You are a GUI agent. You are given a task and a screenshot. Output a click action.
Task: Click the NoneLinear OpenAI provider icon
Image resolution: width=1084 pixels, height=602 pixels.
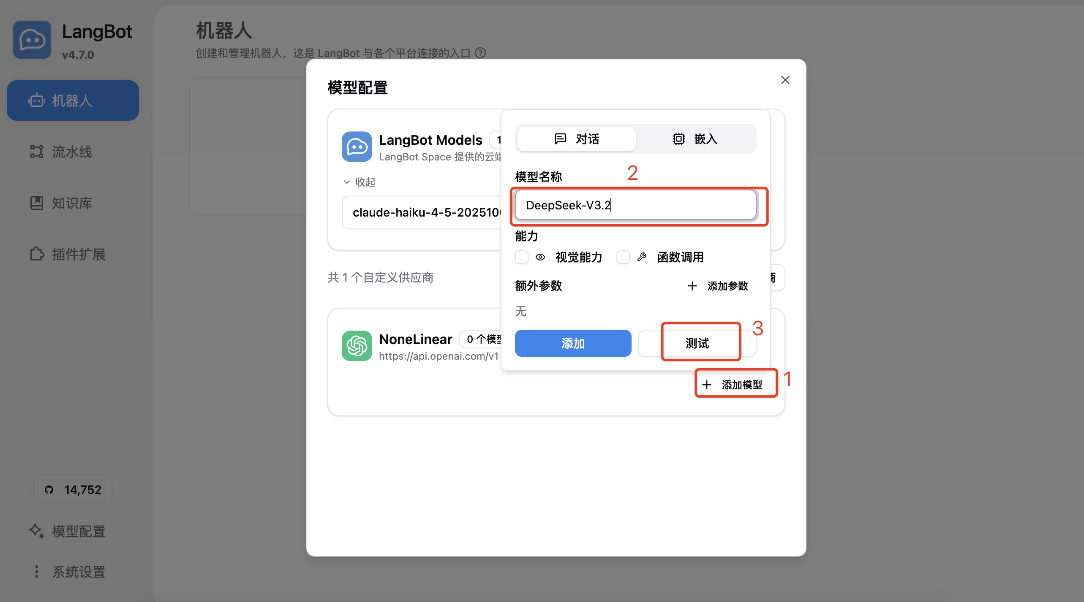357,346
